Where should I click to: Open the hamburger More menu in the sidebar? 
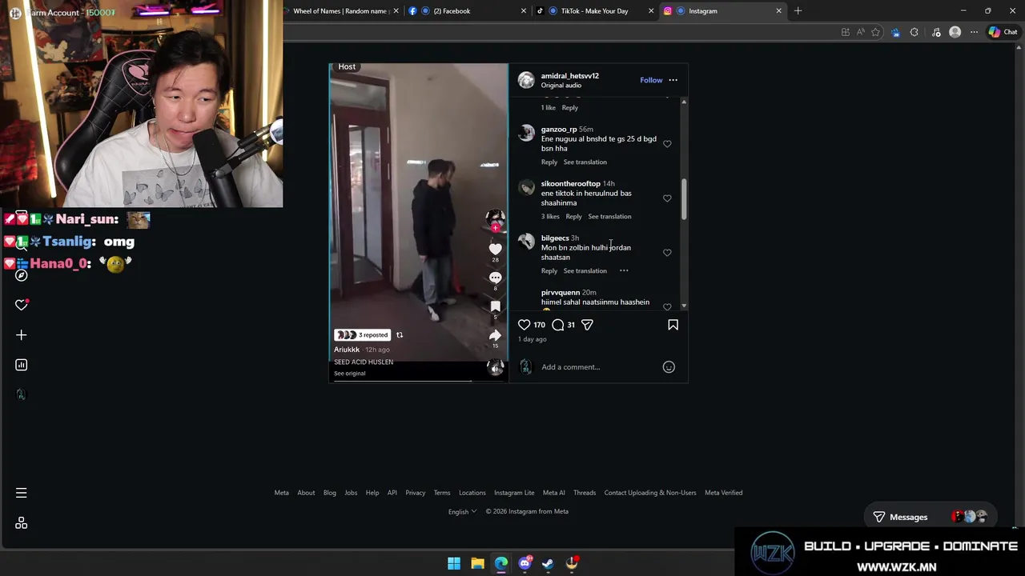(x=22, y=493)
